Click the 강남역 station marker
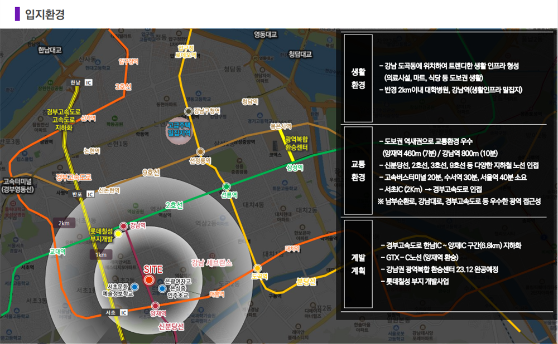The width and height of the screenshot is (558, 344). coord(123,226)
